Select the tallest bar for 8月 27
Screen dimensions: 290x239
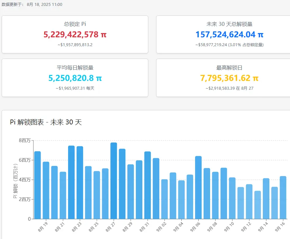click(x=114, y=181)
